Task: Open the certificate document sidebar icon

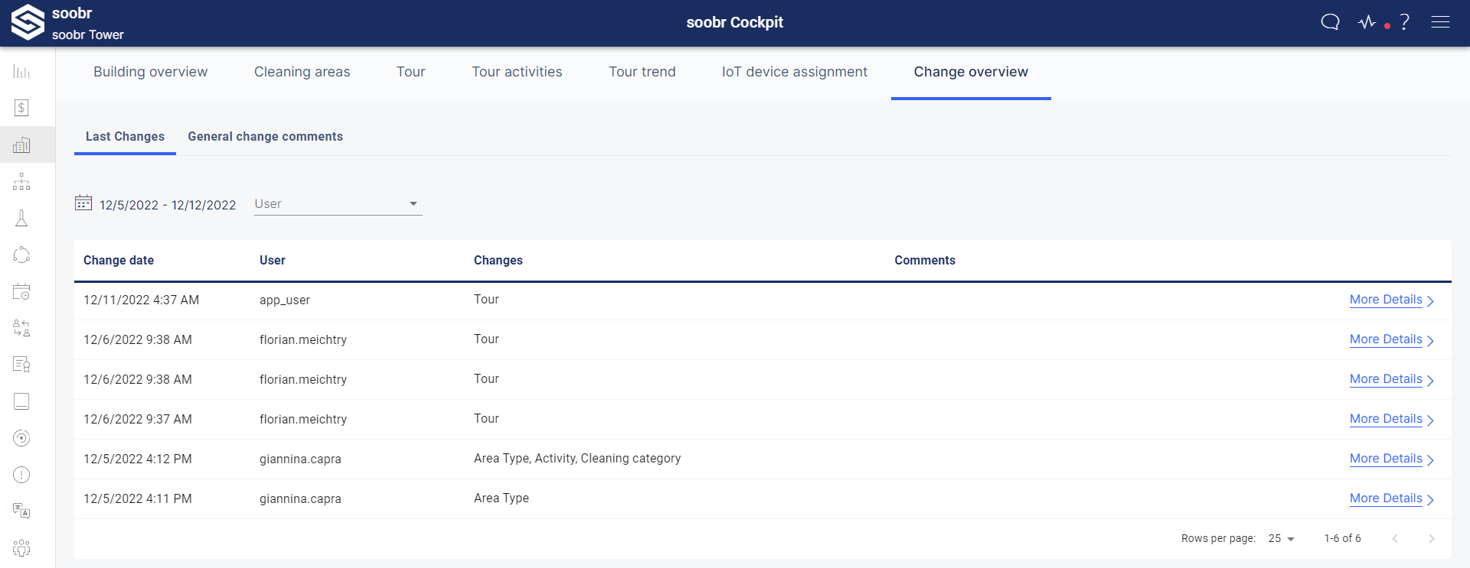Action: [21, 365]
